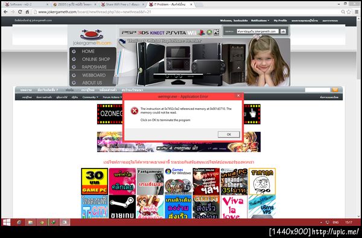
Task: Open the first pinned taskbar browser icon
Action: 19,222
